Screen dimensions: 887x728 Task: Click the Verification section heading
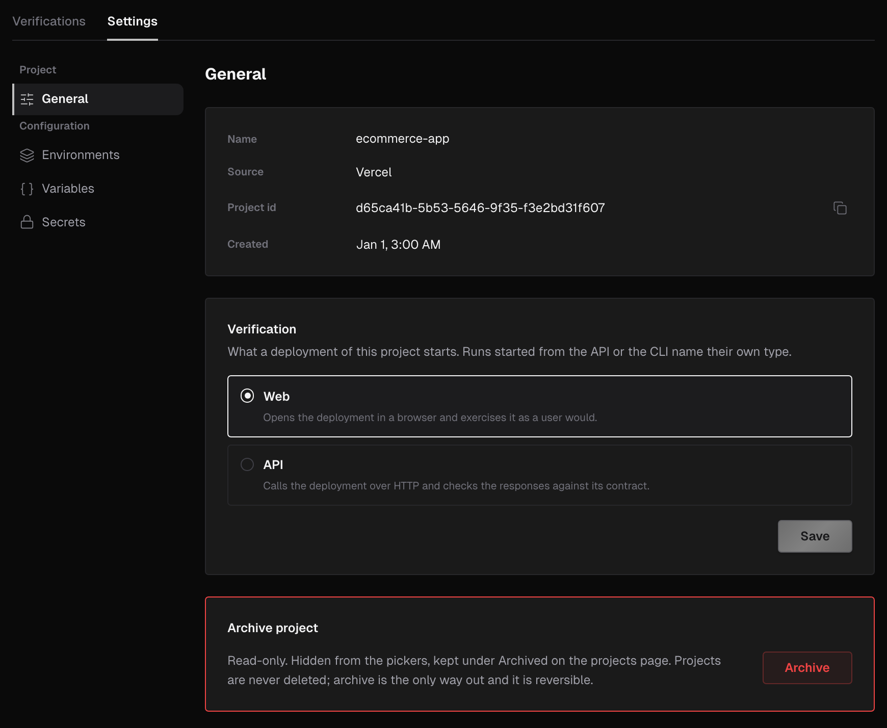tap(262, 329)
